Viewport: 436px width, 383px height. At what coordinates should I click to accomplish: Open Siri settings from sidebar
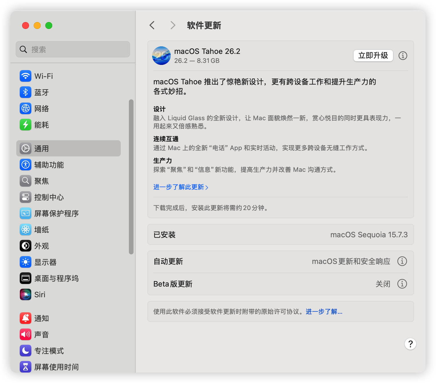40,294
